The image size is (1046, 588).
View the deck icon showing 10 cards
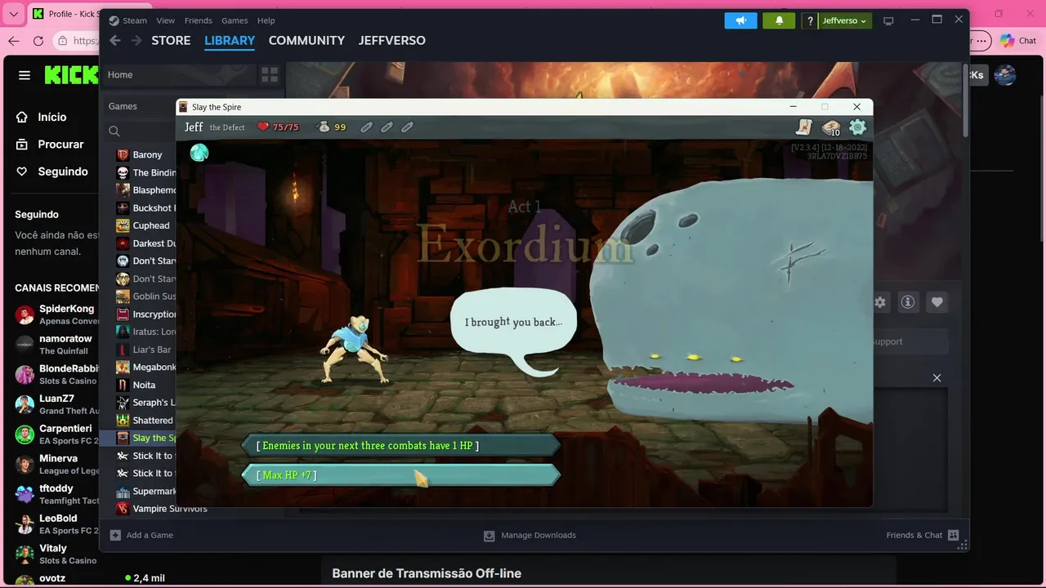coord(831,127)
